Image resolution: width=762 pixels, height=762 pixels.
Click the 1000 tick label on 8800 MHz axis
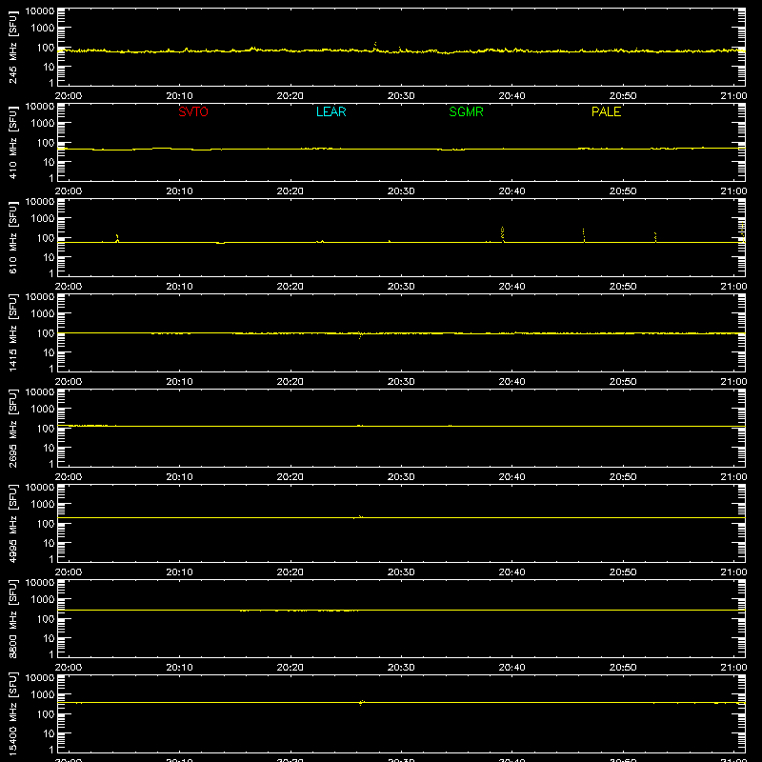point(43,600)
